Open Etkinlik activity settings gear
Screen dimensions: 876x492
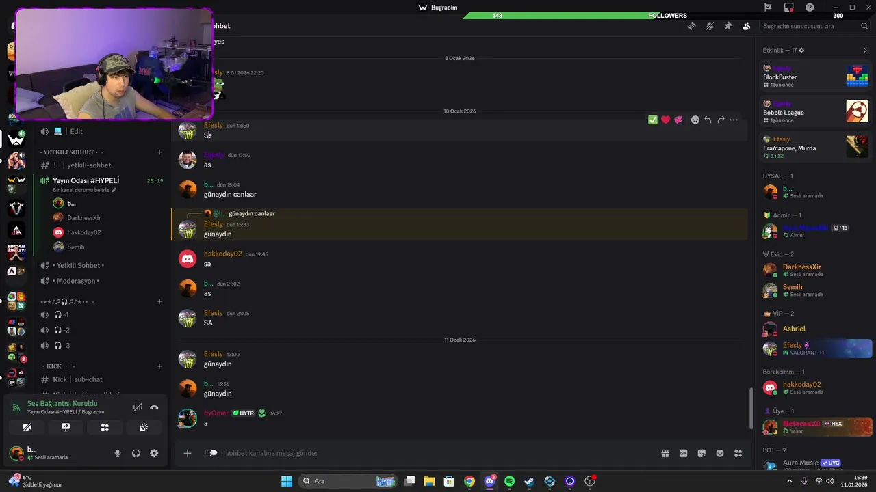[x=802, y=50]
